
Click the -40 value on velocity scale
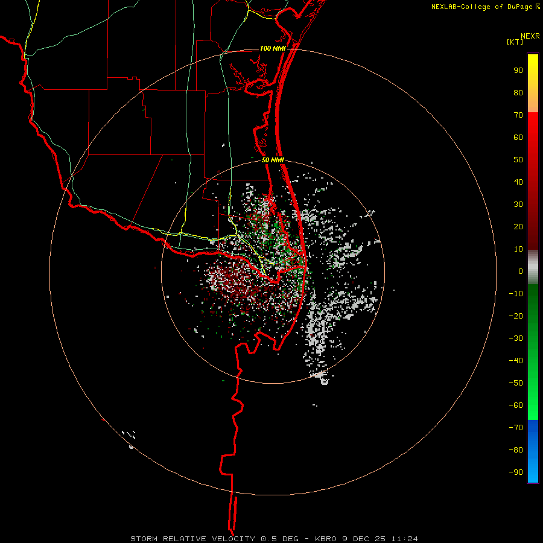coord(516,361)
